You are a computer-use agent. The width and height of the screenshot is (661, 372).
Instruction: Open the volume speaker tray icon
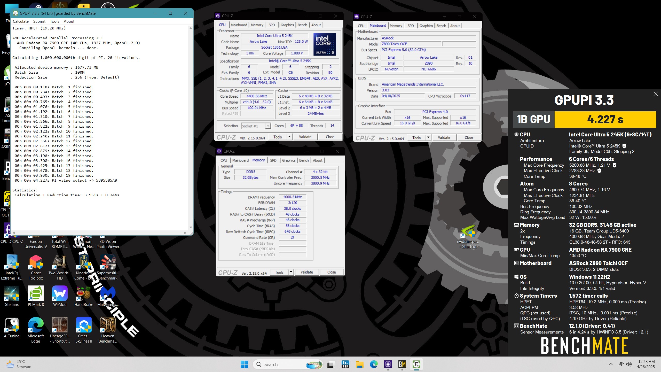(x=629, y=364)
